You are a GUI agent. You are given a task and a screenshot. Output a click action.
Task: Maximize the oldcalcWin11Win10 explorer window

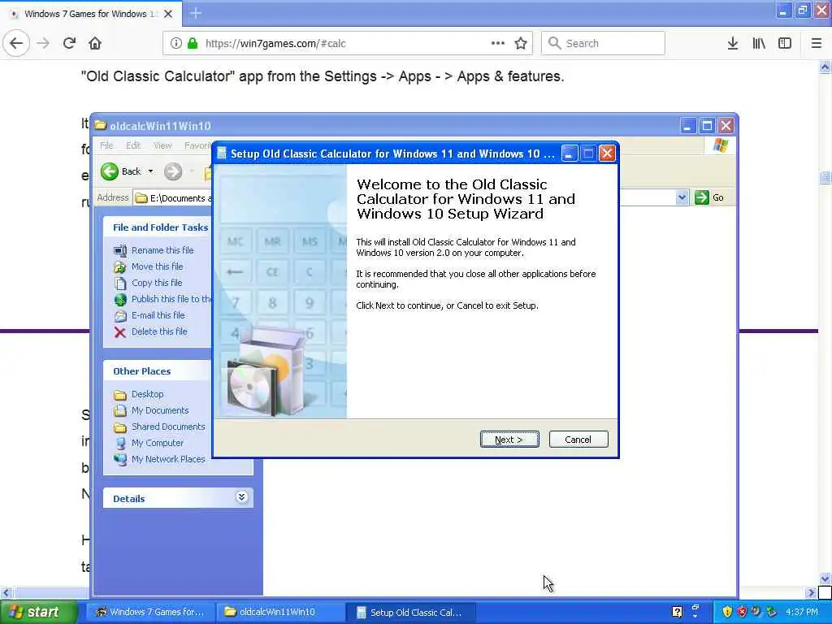(707, 126)
